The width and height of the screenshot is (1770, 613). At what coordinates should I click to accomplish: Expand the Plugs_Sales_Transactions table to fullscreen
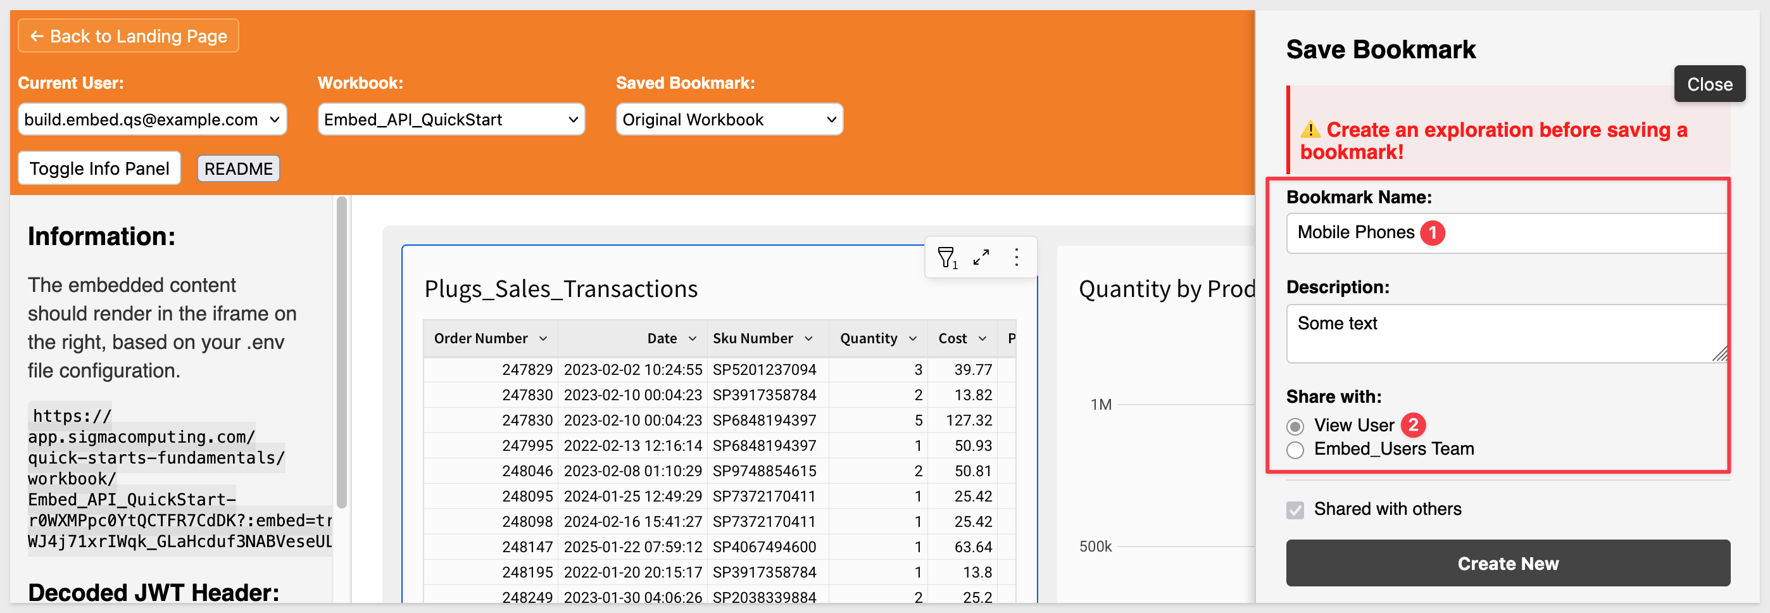[x=981, y=257]
